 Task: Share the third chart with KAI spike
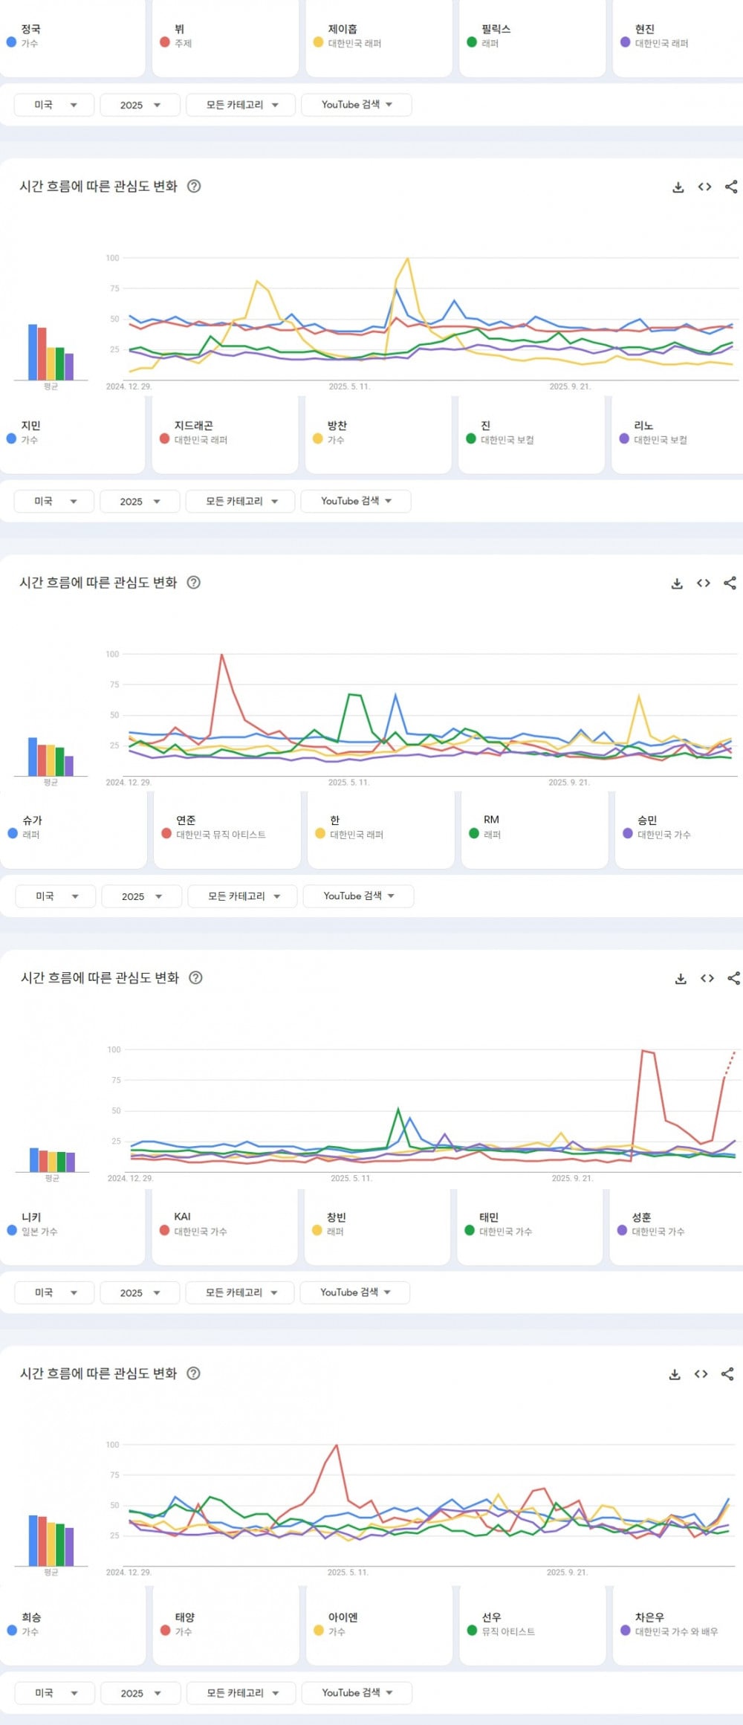click(x=734, y=978)
